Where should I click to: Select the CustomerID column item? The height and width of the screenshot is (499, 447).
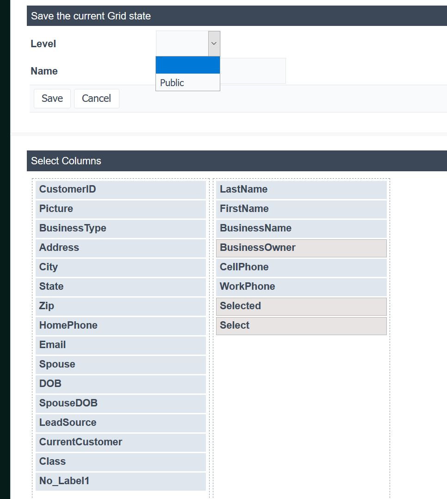tap(121, 190)
